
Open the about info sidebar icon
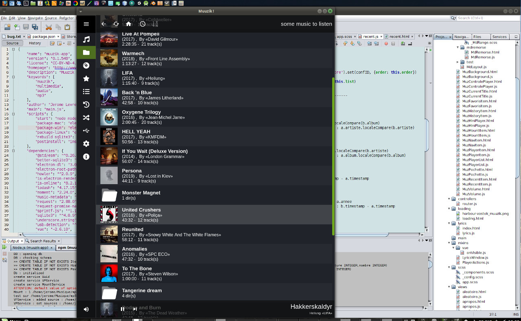pos(86,157)
